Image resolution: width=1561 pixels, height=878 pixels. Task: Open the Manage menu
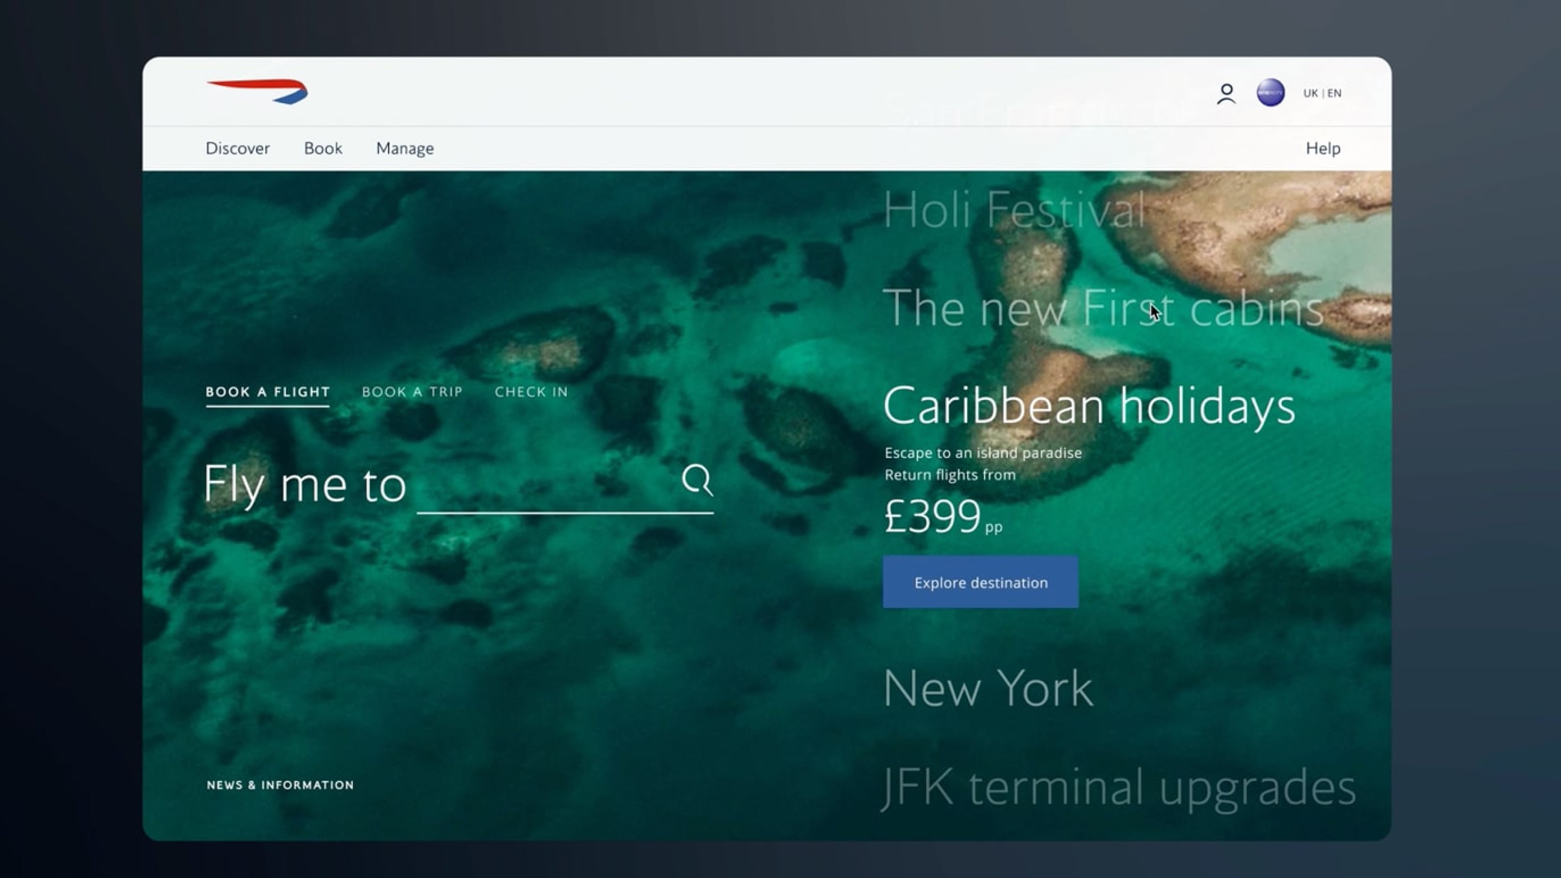click(x=405, y=148)
